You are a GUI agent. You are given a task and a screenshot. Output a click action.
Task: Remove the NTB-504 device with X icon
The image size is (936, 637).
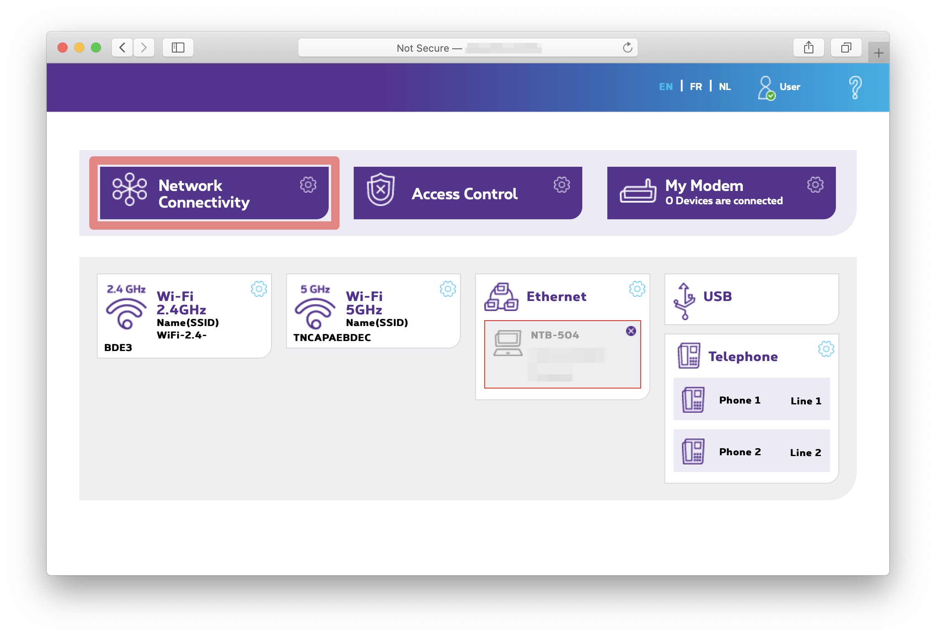(631, 331)
